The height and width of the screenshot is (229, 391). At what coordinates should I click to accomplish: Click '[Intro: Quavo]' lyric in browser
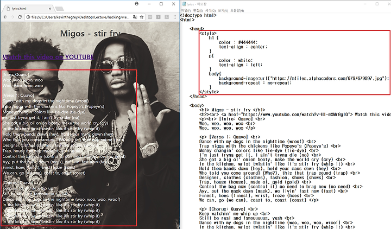coord(16,74)
